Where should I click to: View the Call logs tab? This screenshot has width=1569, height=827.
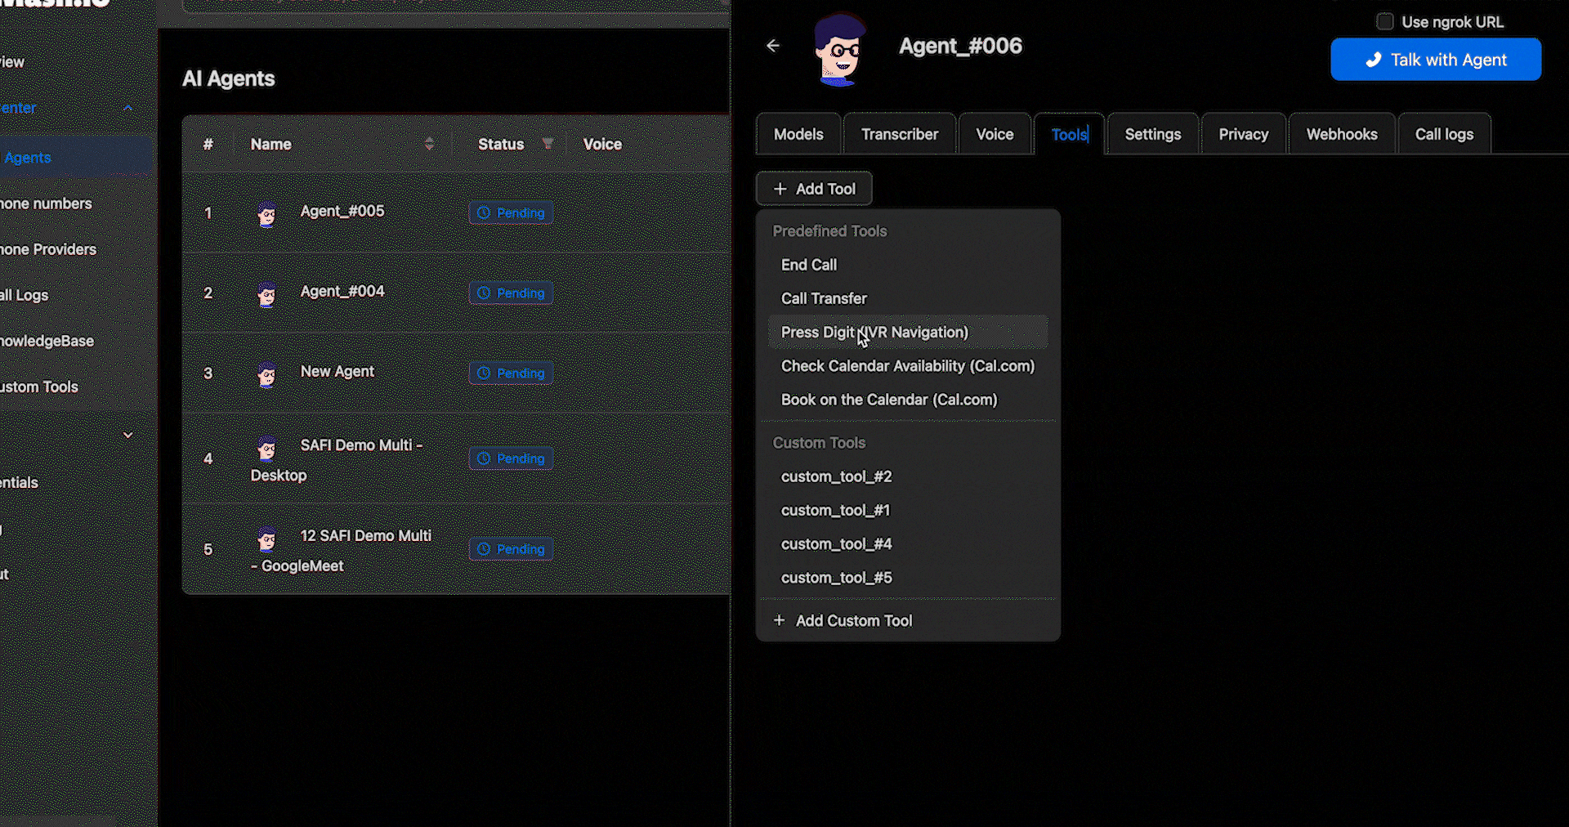(x=1444, y=134)
